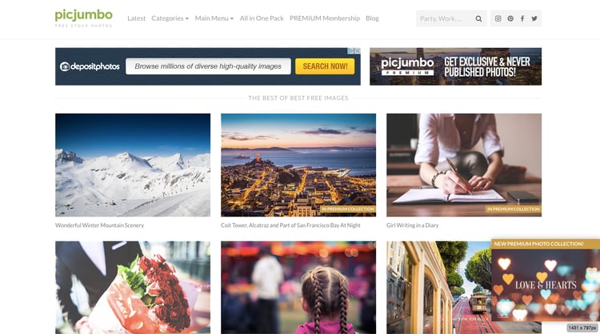Viewport: 600px width, 334px height.
Task: Close the depositphotos ad via X icon
Action: [x=358, y=50]
